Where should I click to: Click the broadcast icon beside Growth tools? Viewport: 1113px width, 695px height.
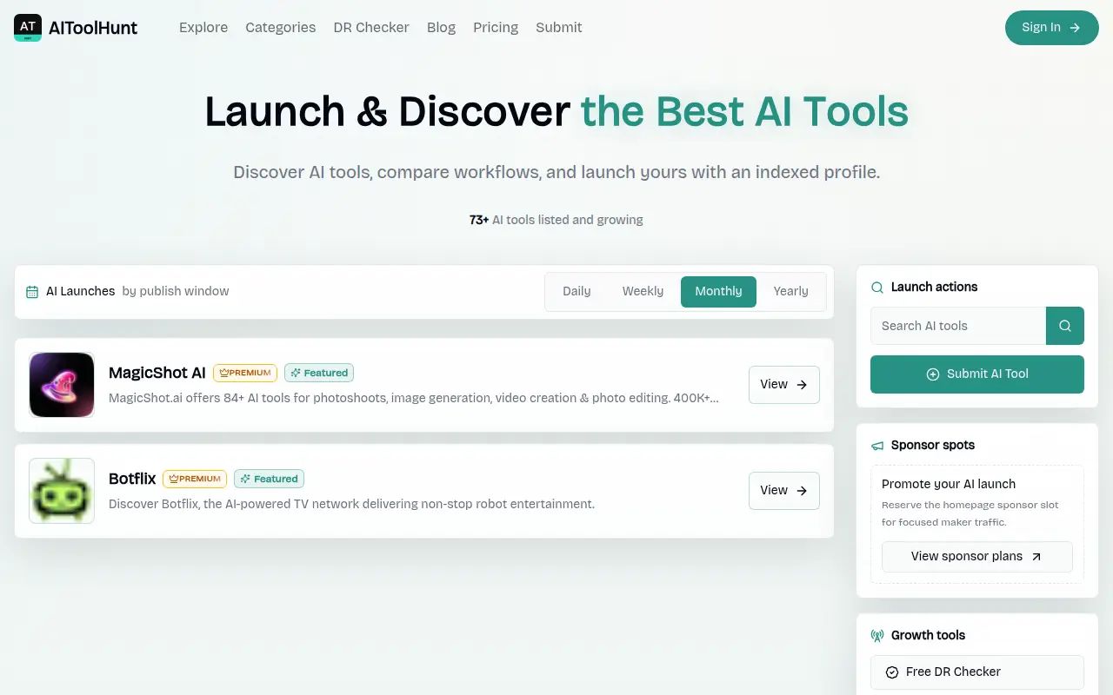pos(877,636)
